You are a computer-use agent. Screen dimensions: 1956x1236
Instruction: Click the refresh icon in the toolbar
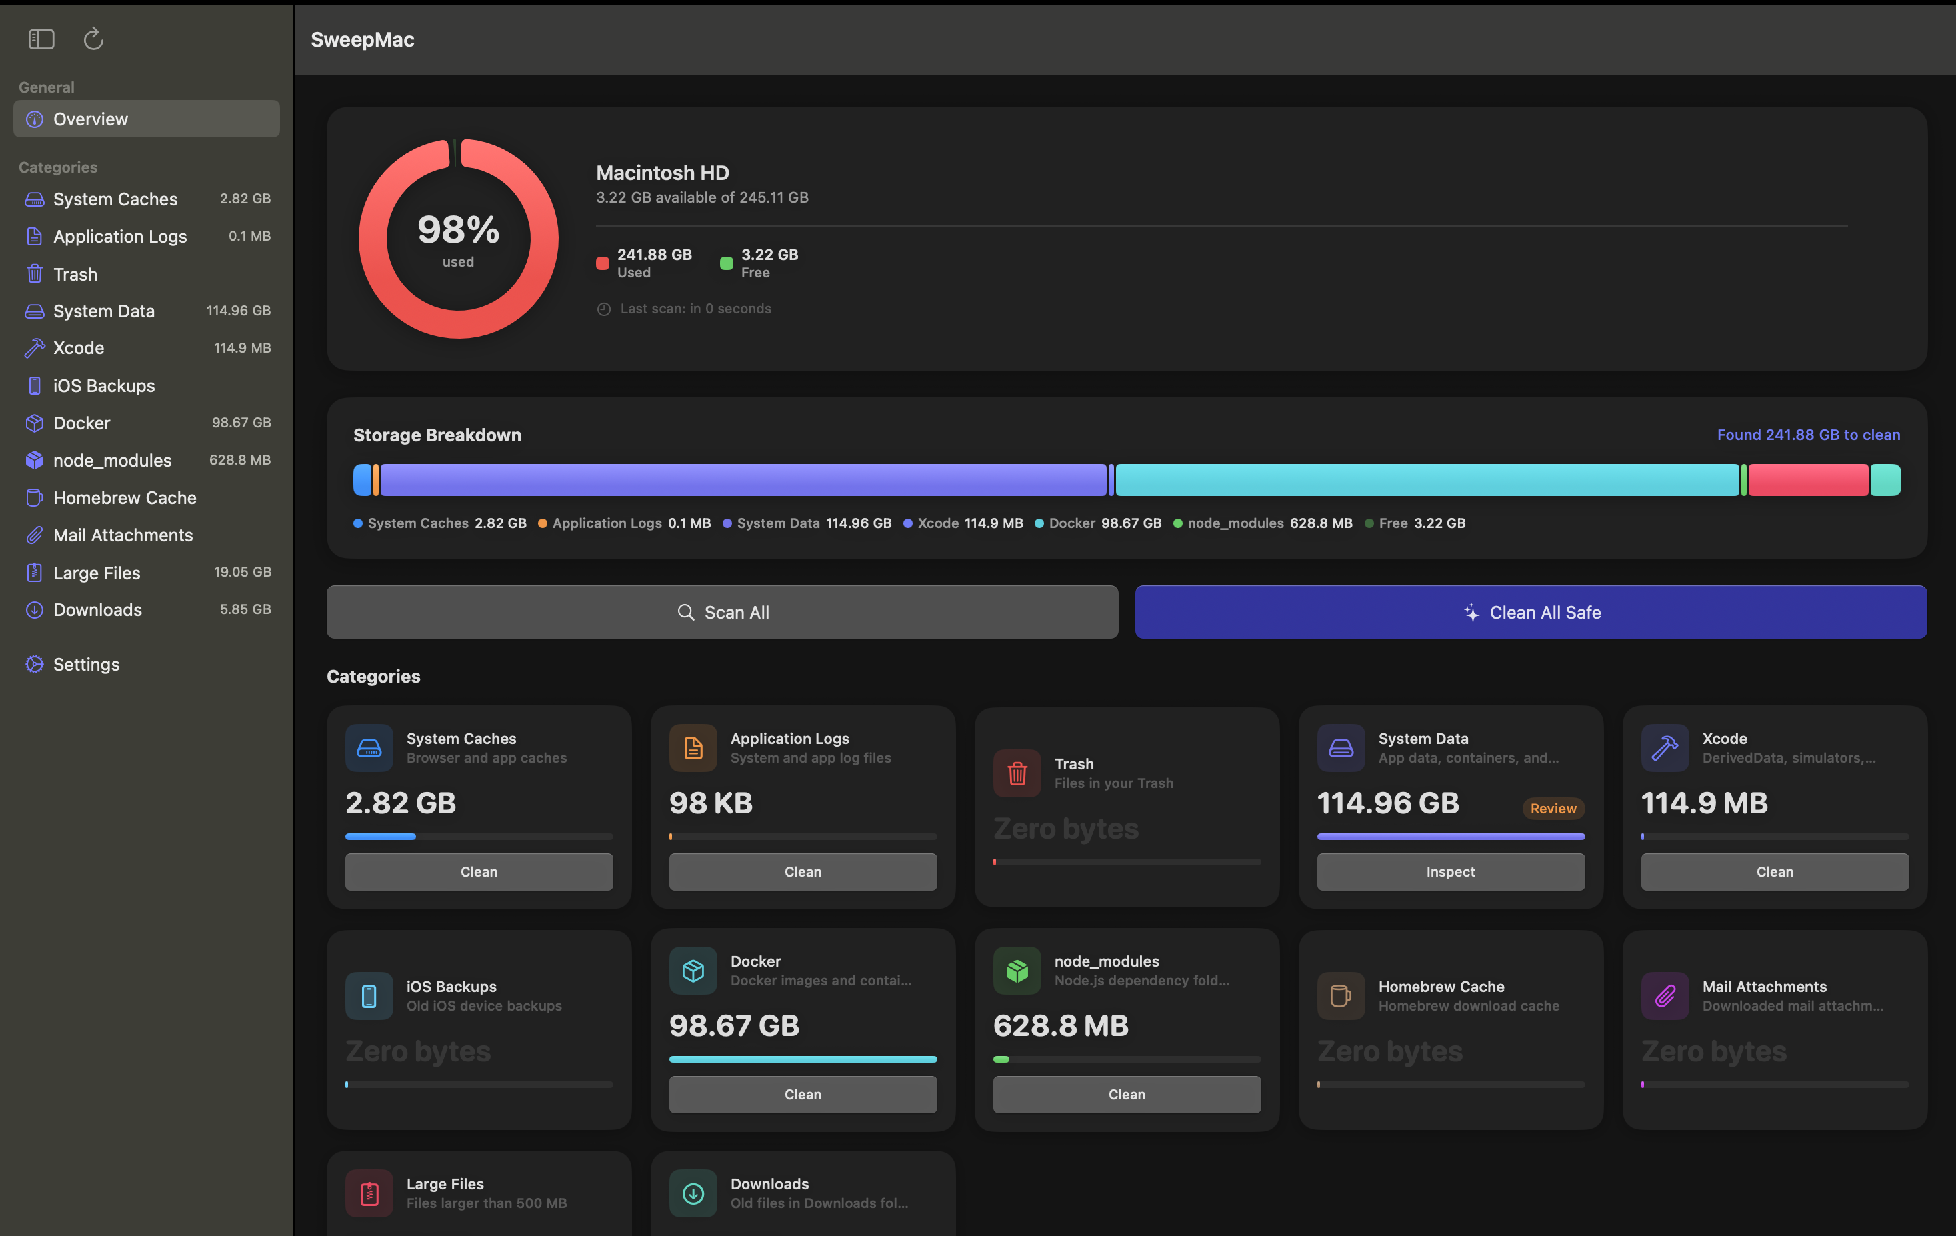(x=93, y=38)
